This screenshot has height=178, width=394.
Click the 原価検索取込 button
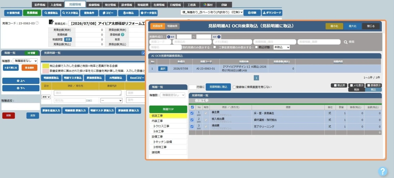pos(94,78)
